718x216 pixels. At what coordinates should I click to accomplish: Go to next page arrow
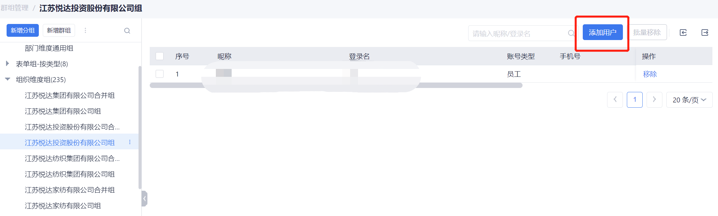pyautogui.click(x=654, y=99)
